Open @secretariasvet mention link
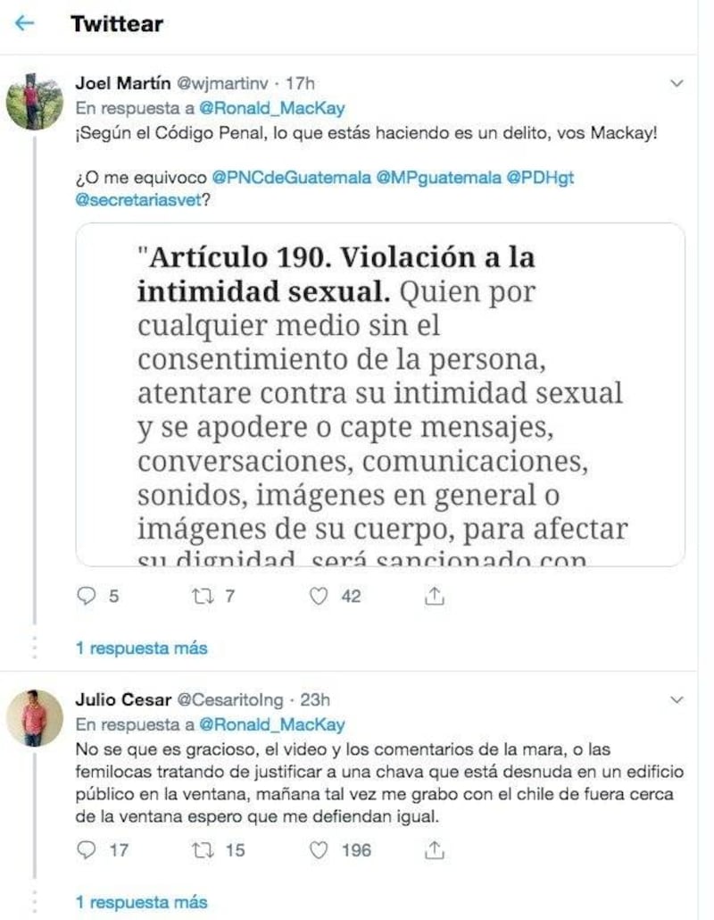Image resolution: width=714 pixels, height=920 pixels. [x=138, y=199]
